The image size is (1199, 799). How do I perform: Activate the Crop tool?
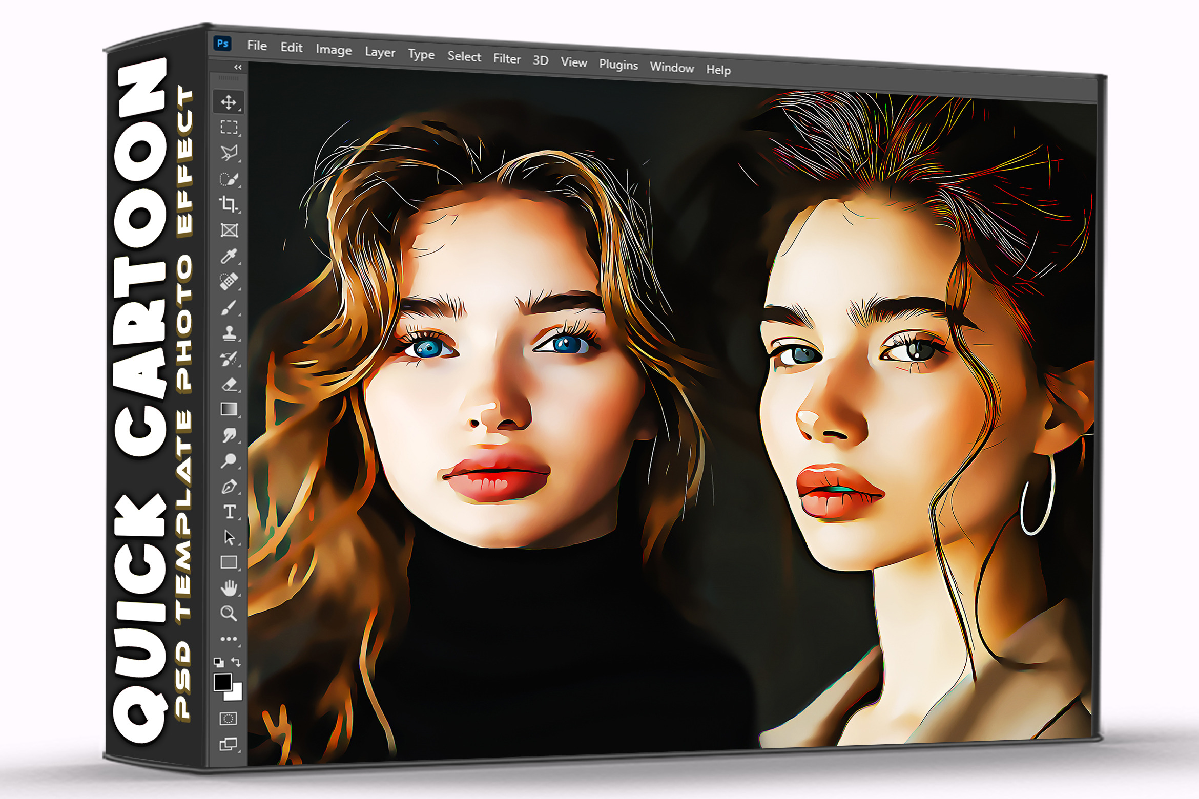coord(229,204)
